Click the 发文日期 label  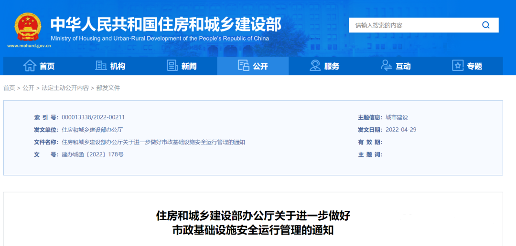[x=371, y=129]
